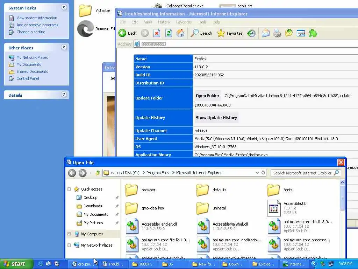Image resolution: width=358 pixels, height=269 pixels.
Task: Click View system information link
Action: (37, 18)
